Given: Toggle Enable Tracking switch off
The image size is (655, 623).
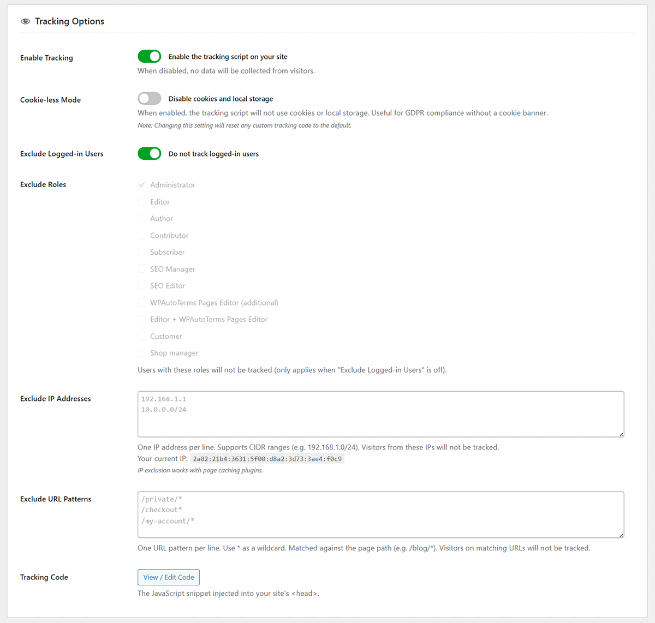Looking at the screenshot, I should [150, 57].
